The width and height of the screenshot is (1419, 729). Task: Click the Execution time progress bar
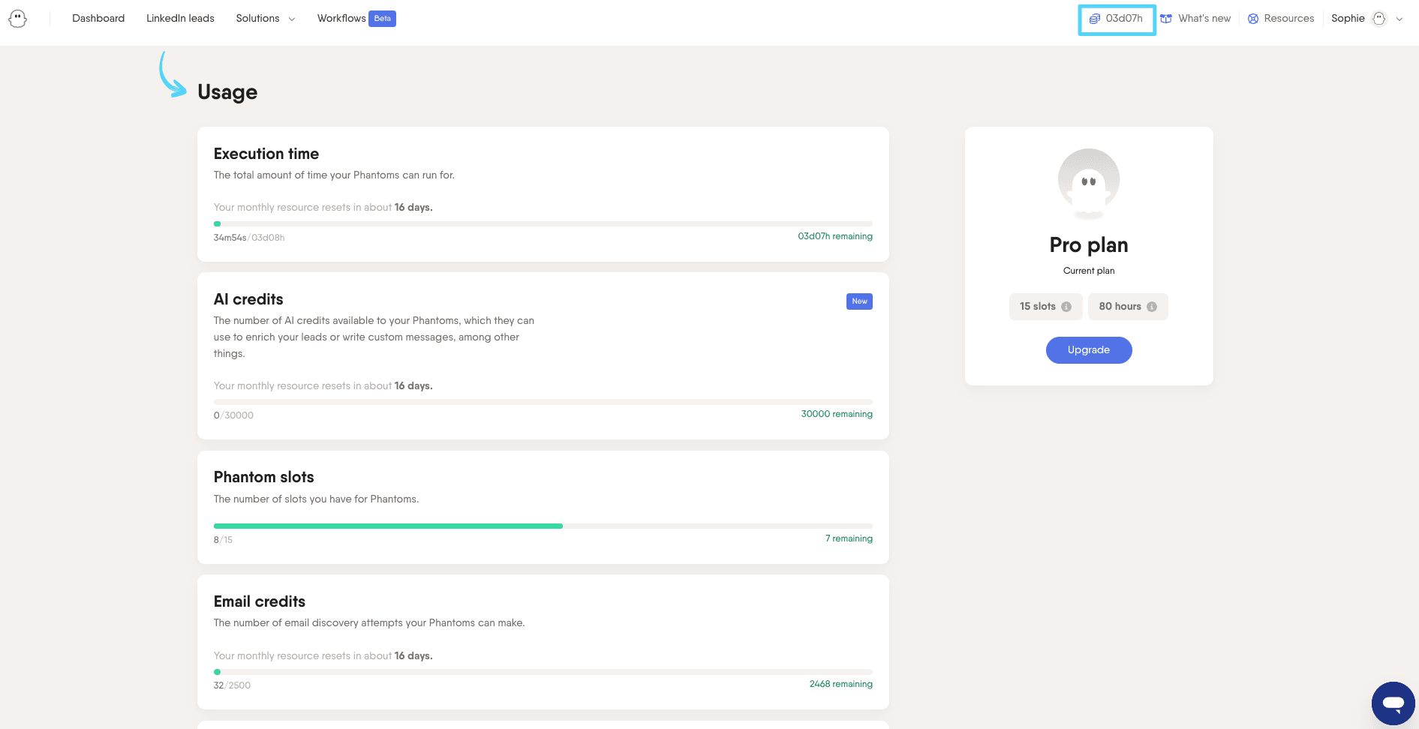[543, 223]
